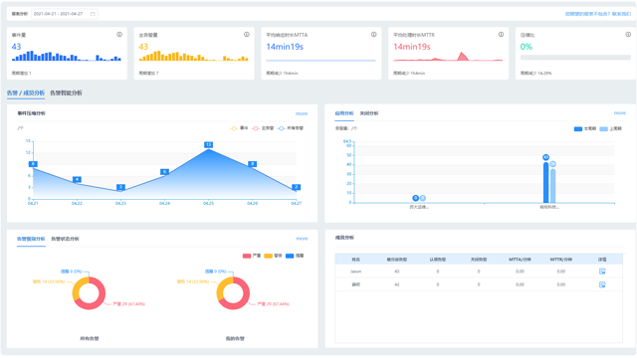The image size is (637, 358).
Task: Click the 所有告警 caption under the left donut
Action: pos(90,338)
